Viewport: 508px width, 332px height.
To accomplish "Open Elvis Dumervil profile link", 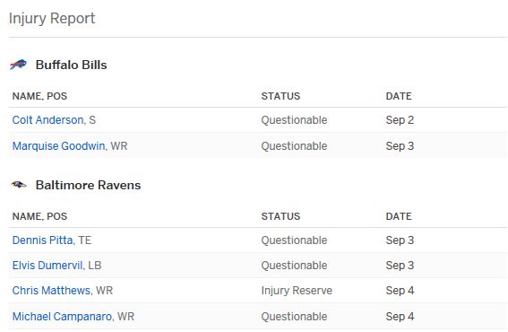I will (x=48, y=266).
